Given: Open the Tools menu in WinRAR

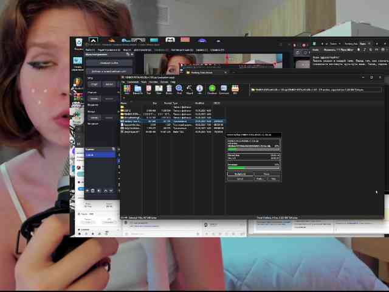Looking at the screenshot, I should [x=143, y=82].
